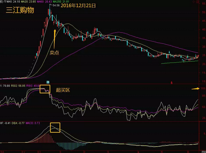Click the orange right-pointing arrow near 100
Viewport: 206px width, 153px height.
click(x=195, y=88)
